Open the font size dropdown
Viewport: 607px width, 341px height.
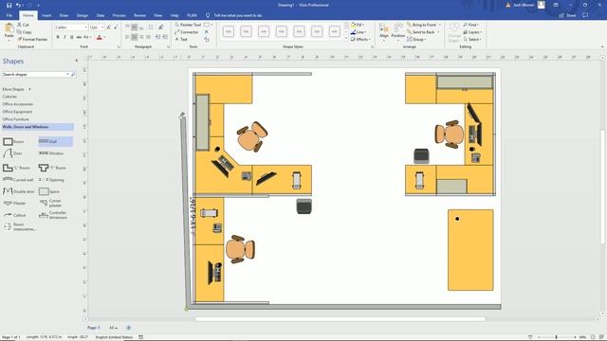[x=102, y=27]
